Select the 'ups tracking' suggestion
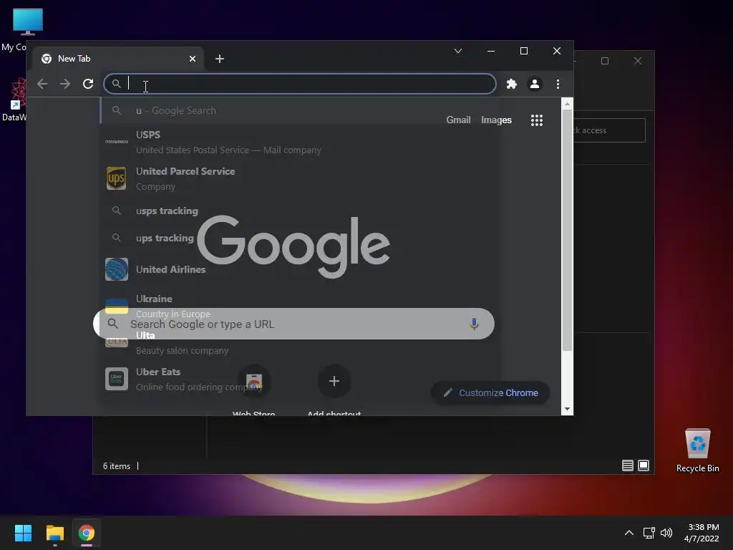733x550 pixels. pos(299,238)
